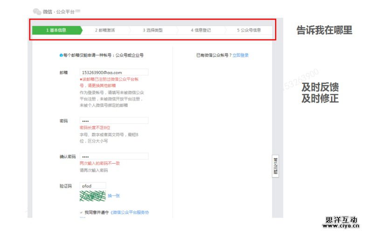Image resolution: width=373 pixels, height=233 pixels.
Task: Click the 密码 password input field
Action: click(x=114, y=121)
